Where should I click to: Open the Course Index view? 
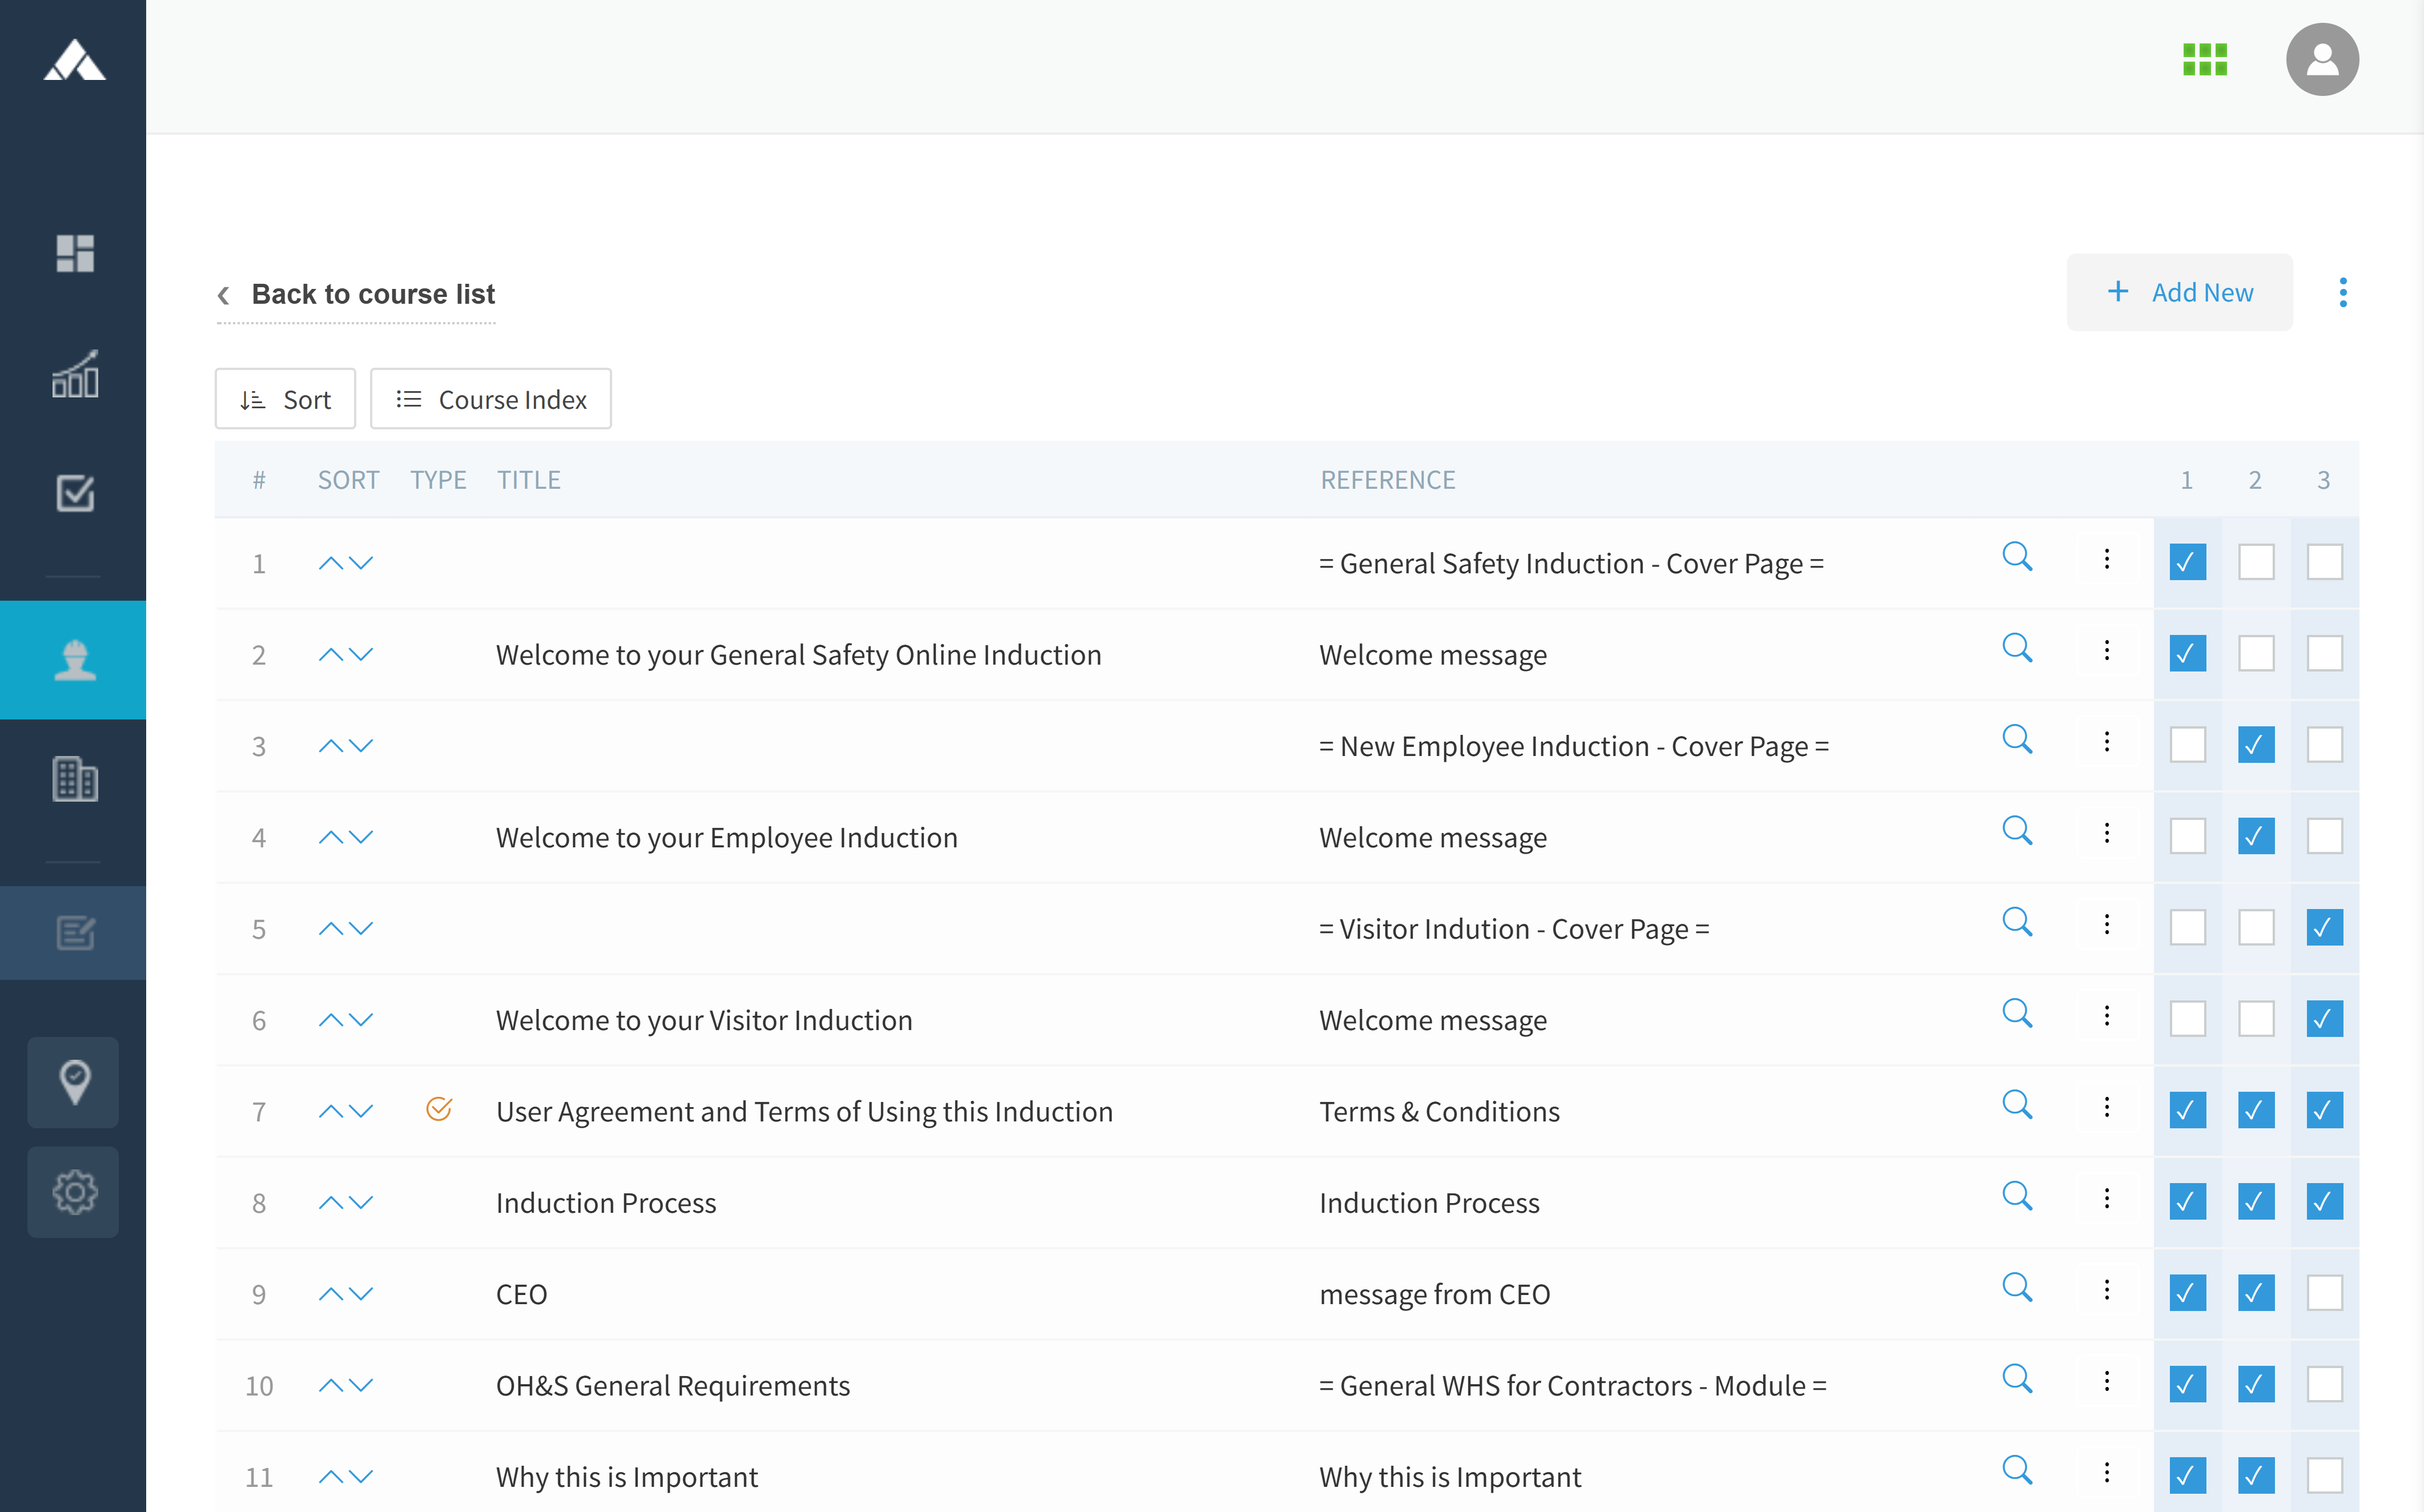click(x=491, y=399)
